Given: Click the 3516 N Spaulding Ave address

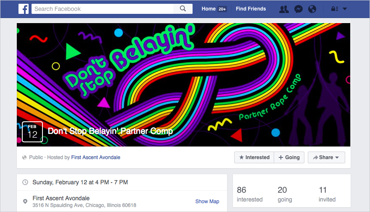Looking at the screenshot, I should pyautogui.click(x=84, y=205).
